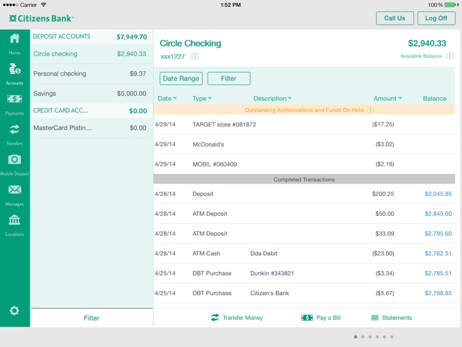Open the Payments dollar bill icon
The height and width of the screenshot is (347, 462).
click(x=14, y=99)
